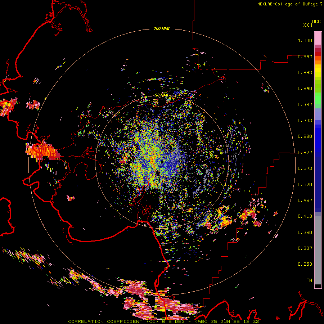This screenshot has height=324, width=324.
Task: Click the 0.307 scale value
Action: coord(305,248)
